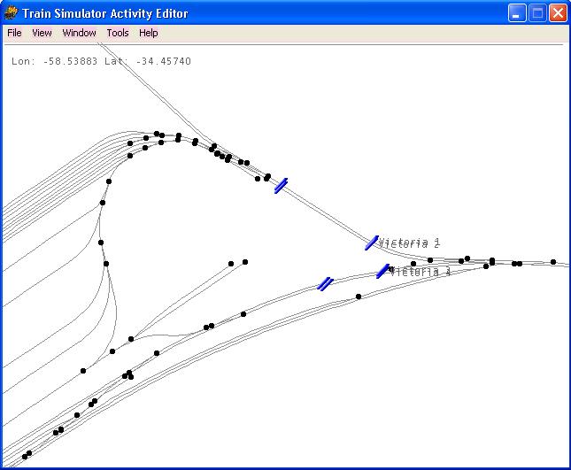The height and width of the screenshot is (470, 571).
Task: Select the rightmost black track node
Action: point(553,262)
